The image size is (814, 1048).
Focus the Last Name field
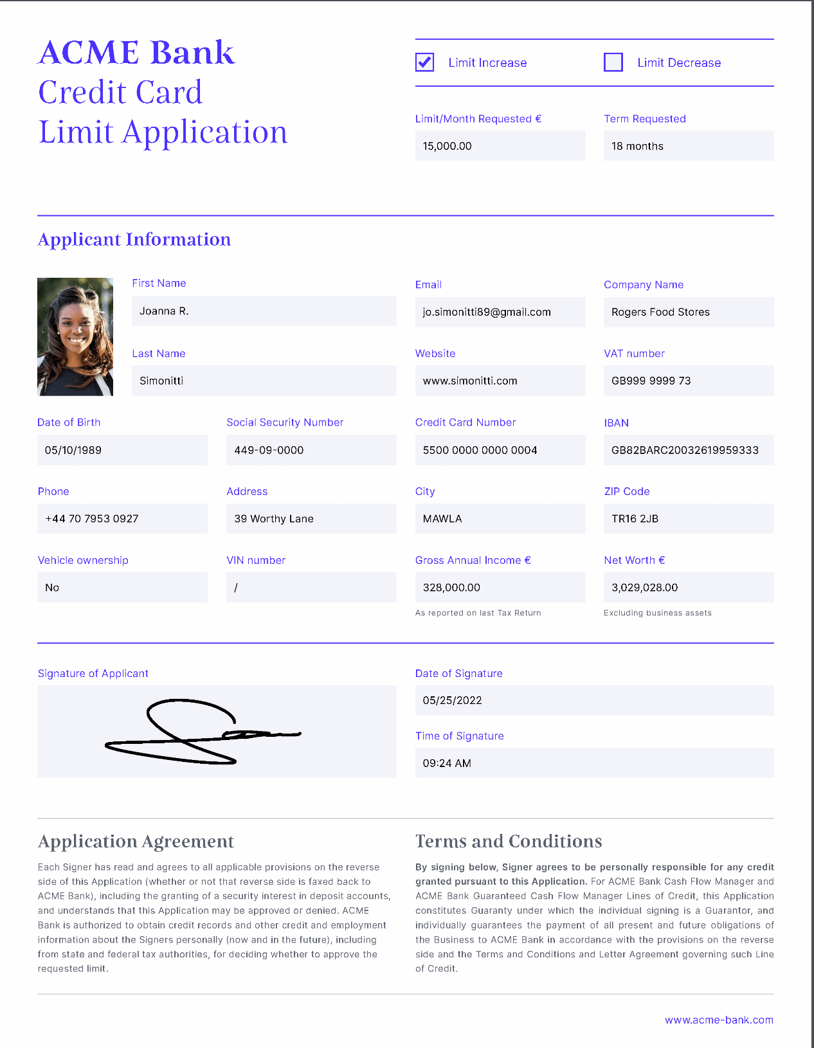(x=264, y=381)
